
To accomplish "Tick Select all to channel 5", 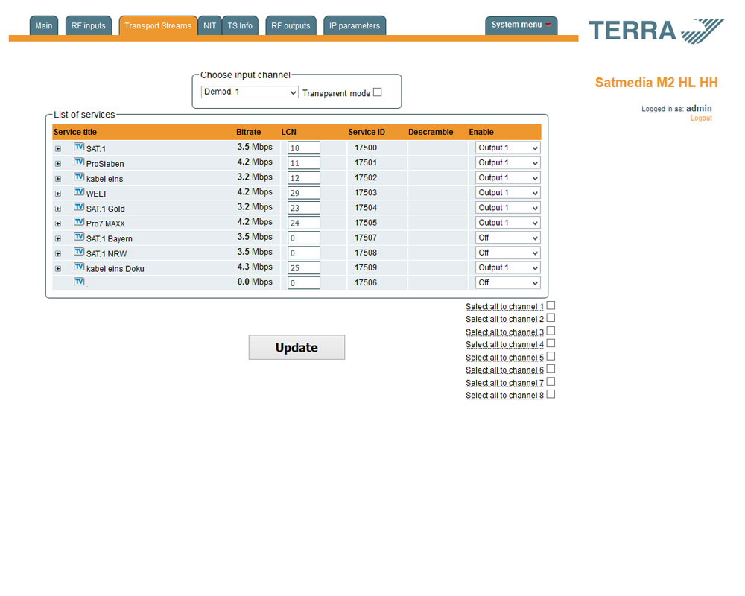I will click(551, 356).
